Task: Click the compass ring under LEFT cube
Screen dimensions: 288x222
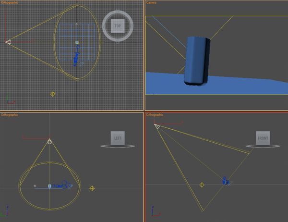Action: pyautogui.click(x=118, y=146)
